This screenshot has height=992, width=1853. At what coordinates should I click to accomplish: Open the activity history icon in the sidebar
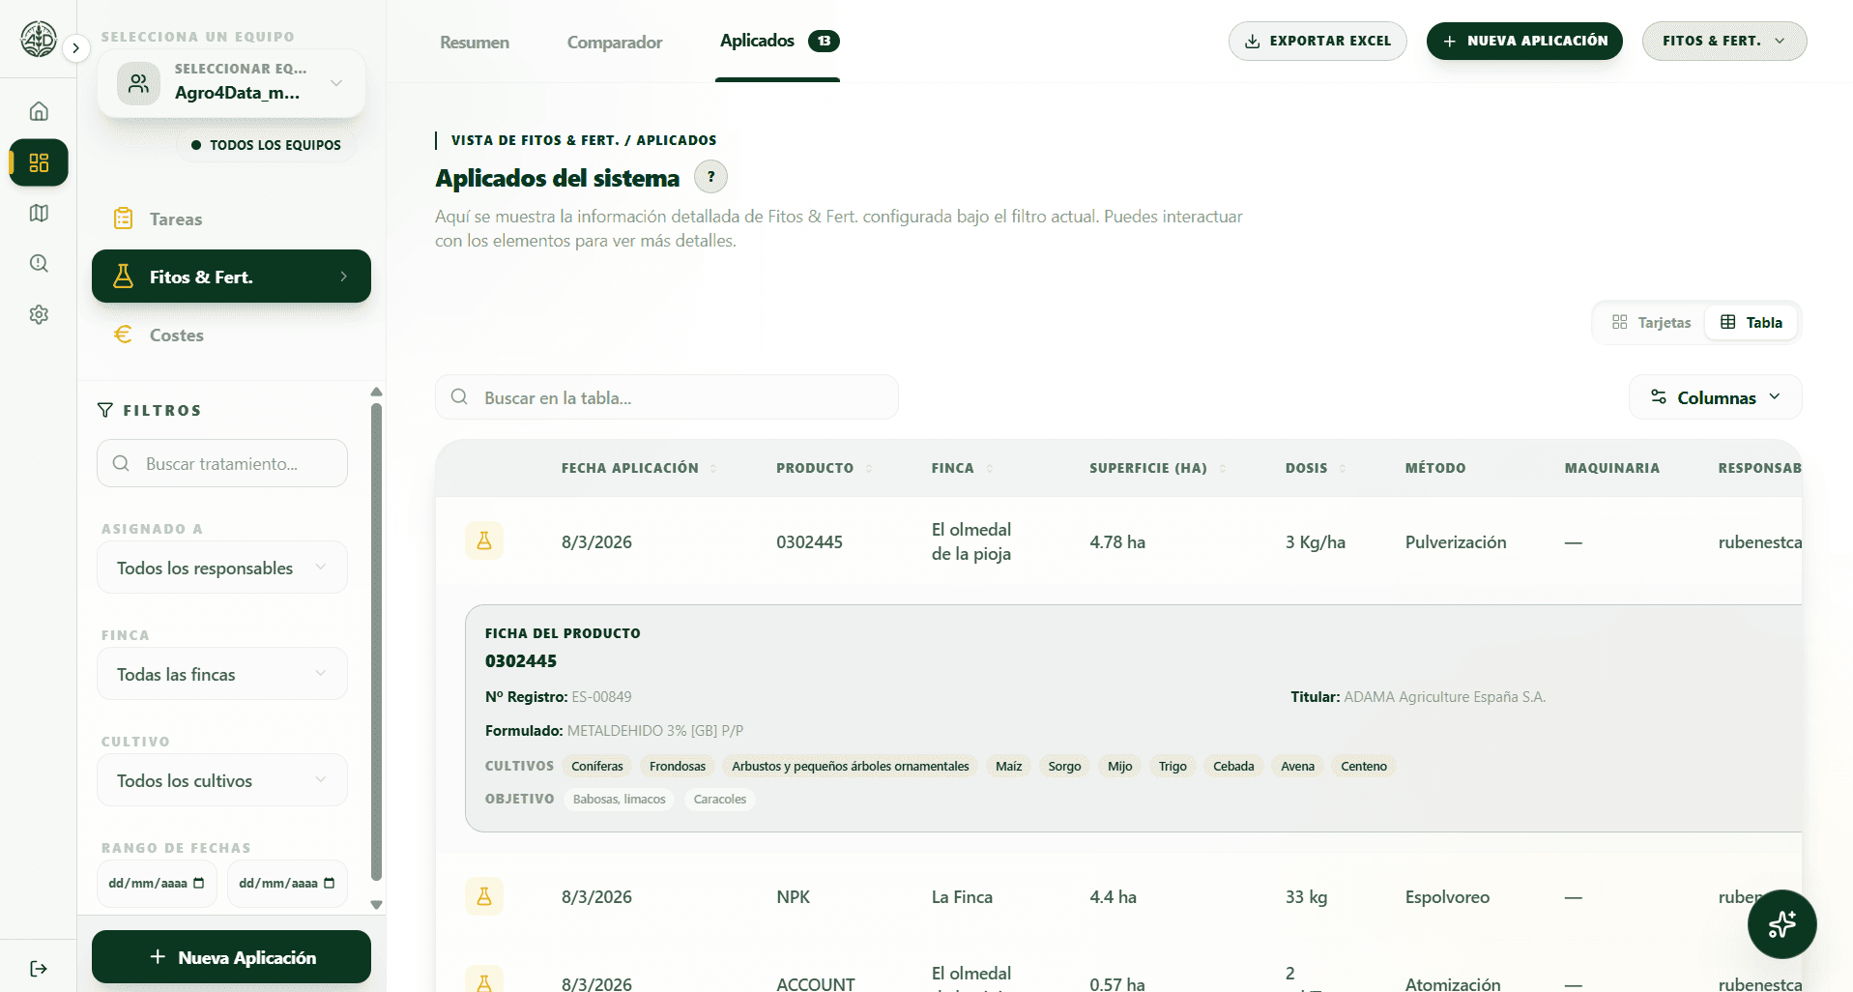tap(39, 263)
